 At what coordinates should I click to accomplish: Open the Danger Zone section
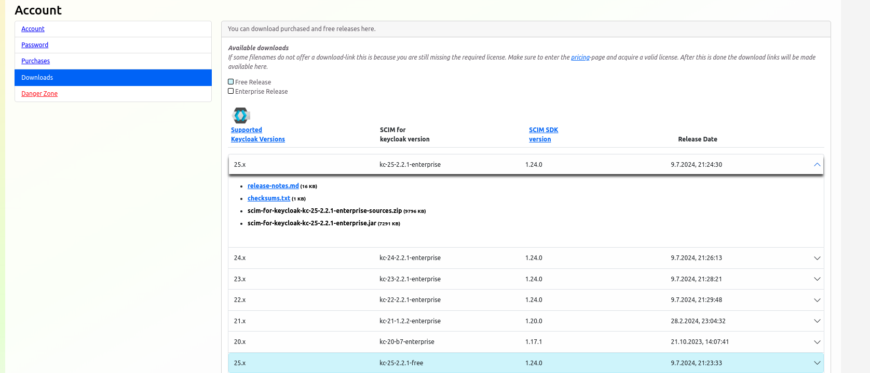click(x=39, y=94)
